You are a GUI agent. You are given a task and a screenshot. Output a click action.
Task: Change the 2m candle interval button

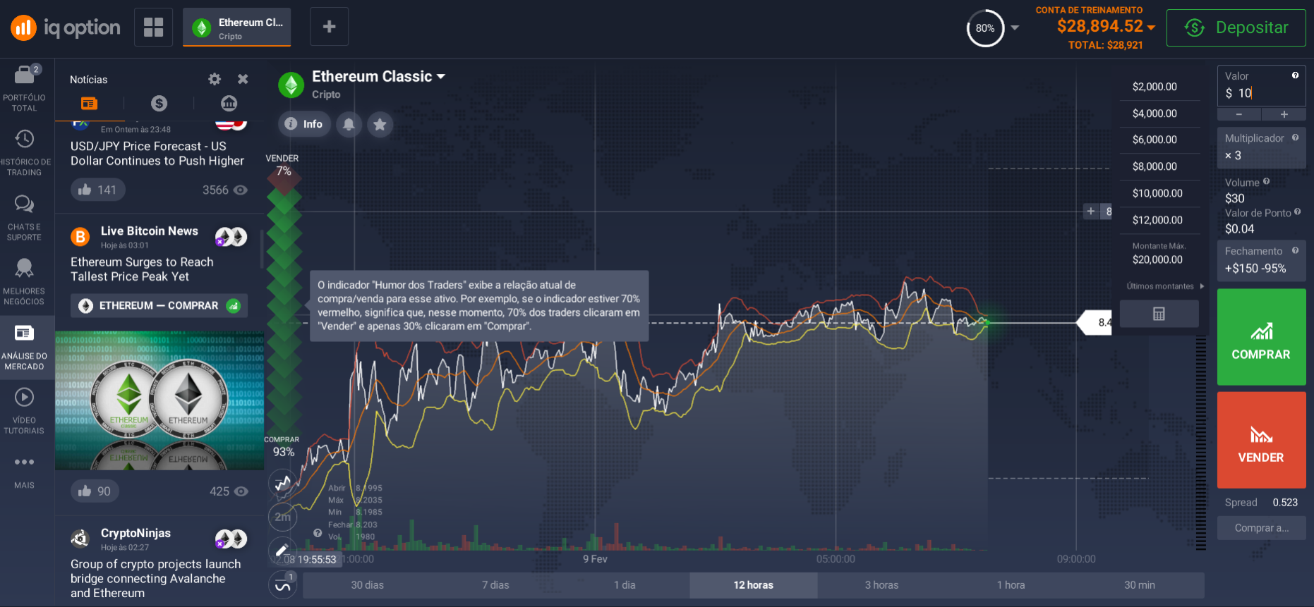283,517
